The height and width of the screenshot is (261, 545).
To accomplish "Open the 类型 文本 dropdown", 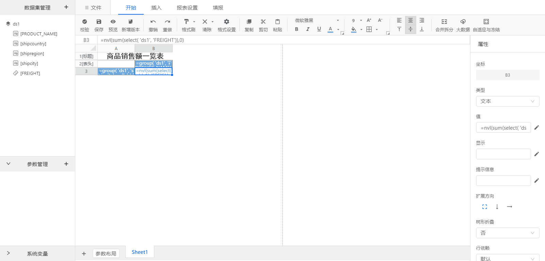I will (508, 101).
